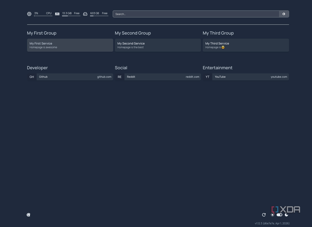
Task: Open the YouTube bookmark
Action: pyautogui.click(x=246, y=77)
